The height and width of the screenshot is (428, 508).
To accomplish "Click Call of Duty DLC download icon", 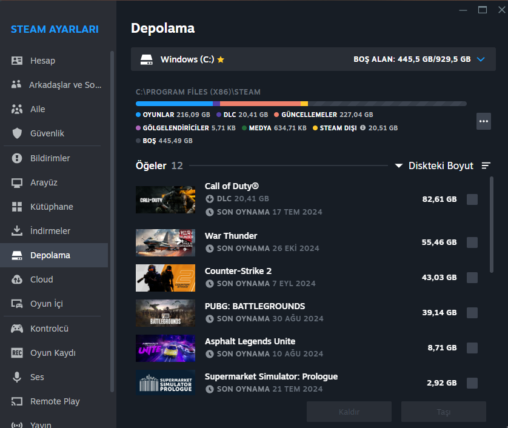I will point(210,199).
